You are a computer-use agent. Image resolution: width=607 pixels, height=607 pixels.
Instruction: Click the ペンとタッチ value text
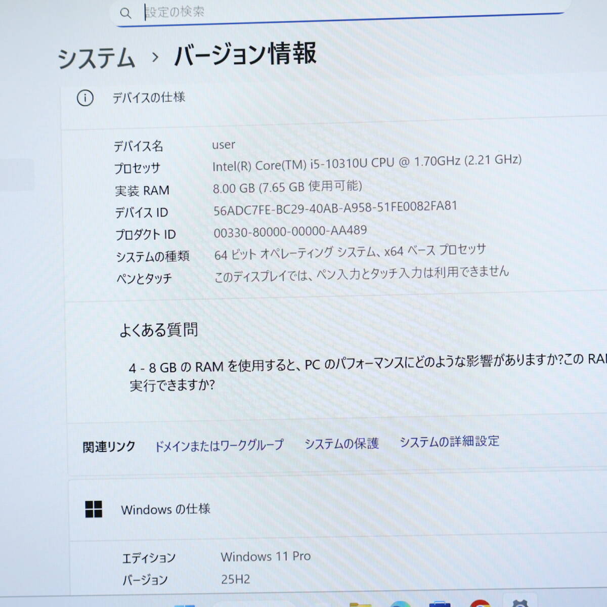[x=361, y=275]
